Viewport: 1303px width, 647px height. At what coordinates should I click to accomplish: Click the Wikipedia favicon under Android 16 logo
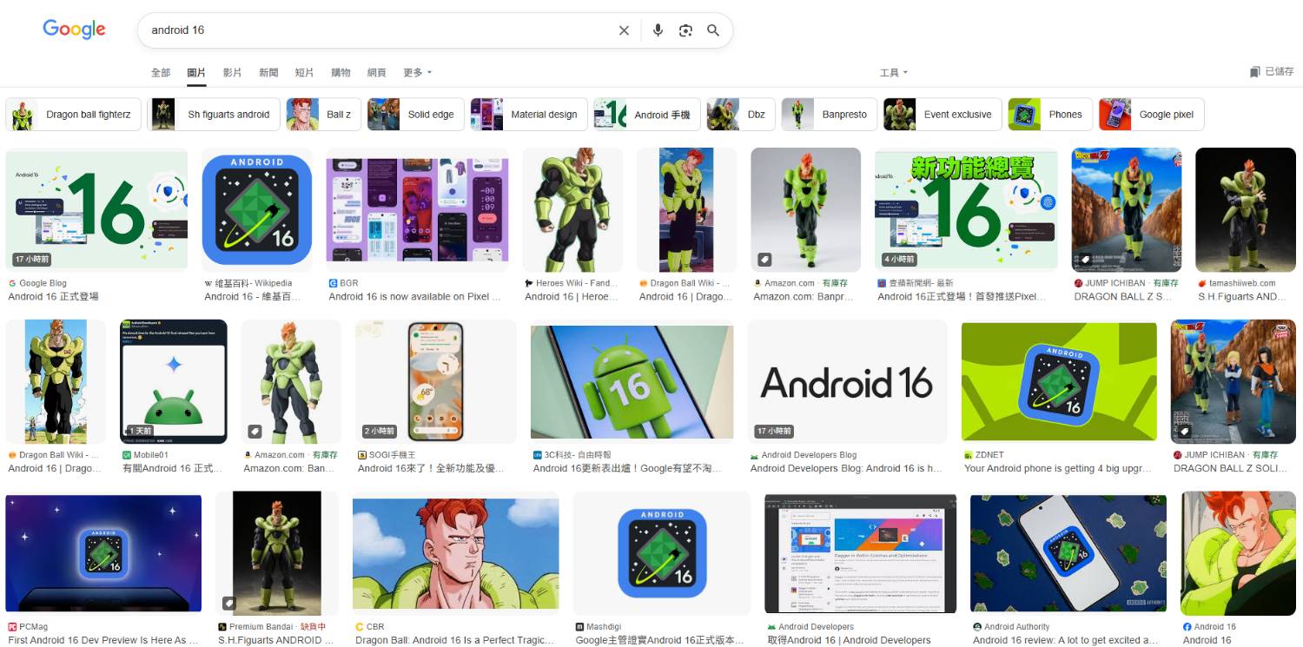208,283
